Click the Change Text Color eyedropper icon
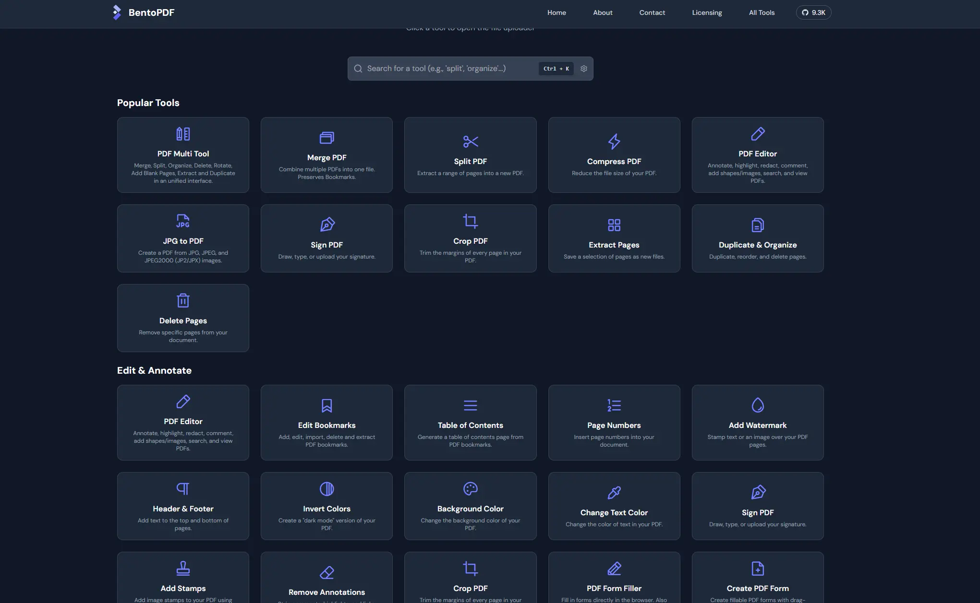980x603 pixels. tap(614, 493)
